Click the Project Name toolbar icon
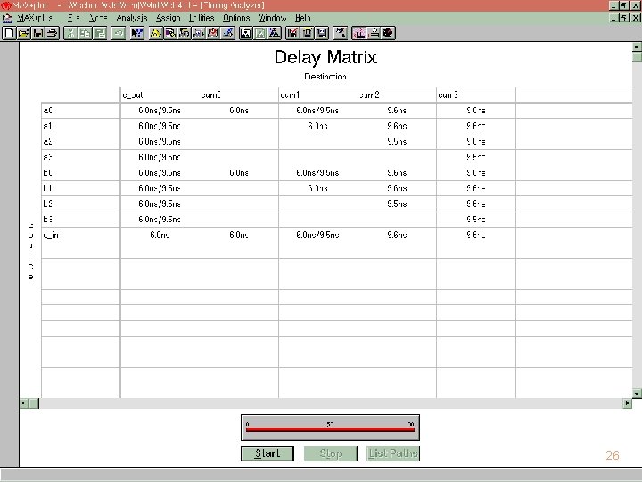The image size is (642, 482). [x=246, y=33]
